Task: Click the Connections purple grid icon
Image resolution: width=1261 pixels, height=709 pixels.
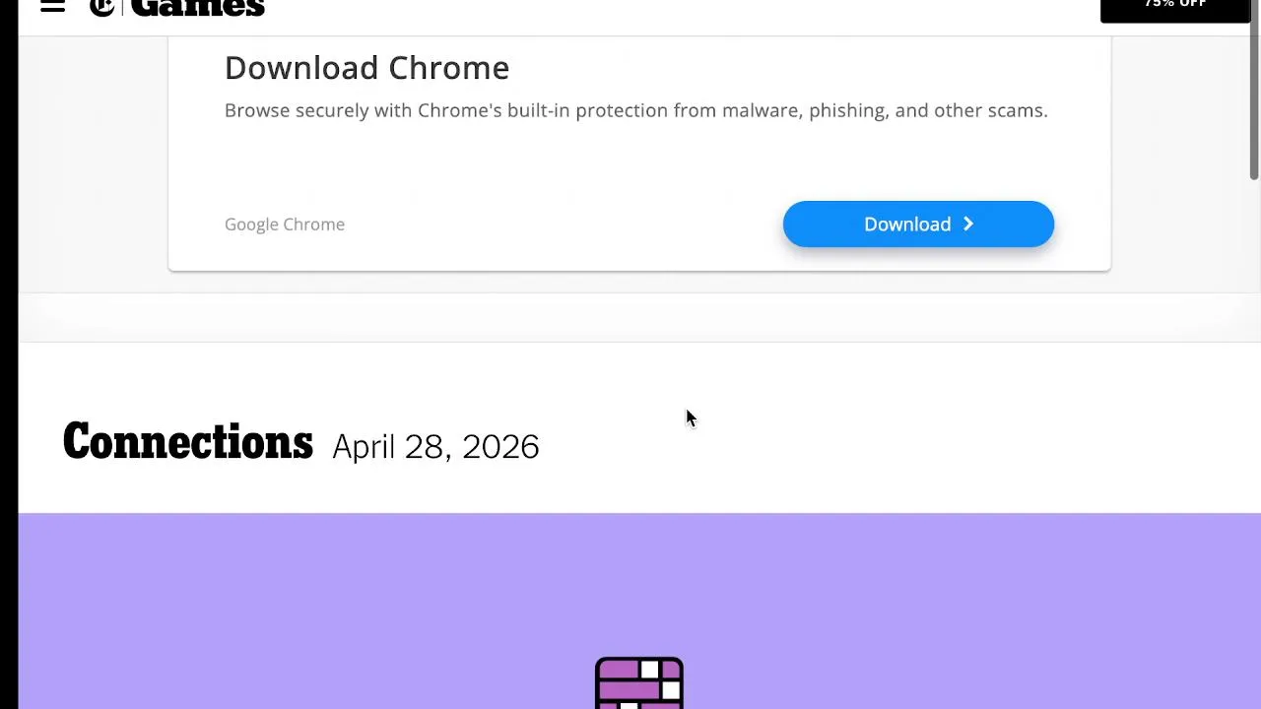Action: (x=638, y=682)
